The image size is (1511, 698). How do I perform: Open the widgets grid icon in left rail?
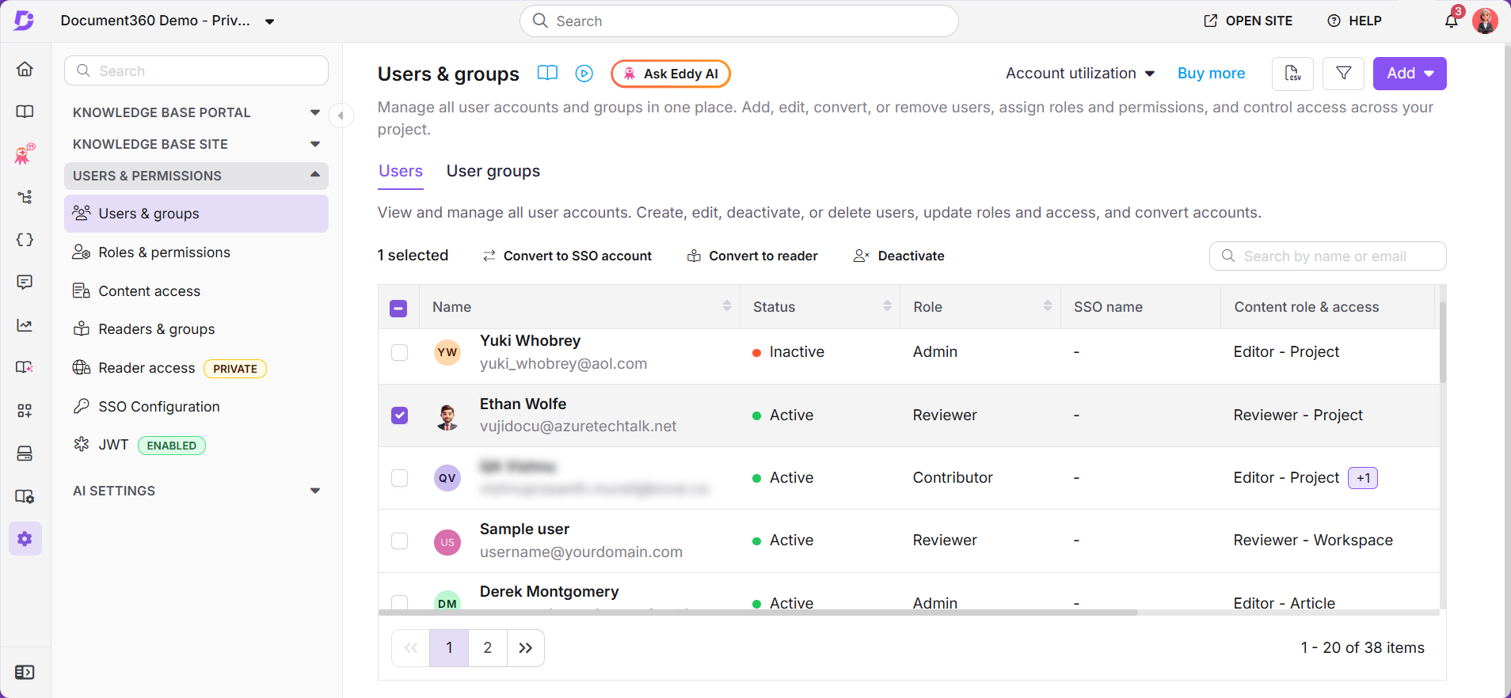pyautogui.click(x=25, y=411)
